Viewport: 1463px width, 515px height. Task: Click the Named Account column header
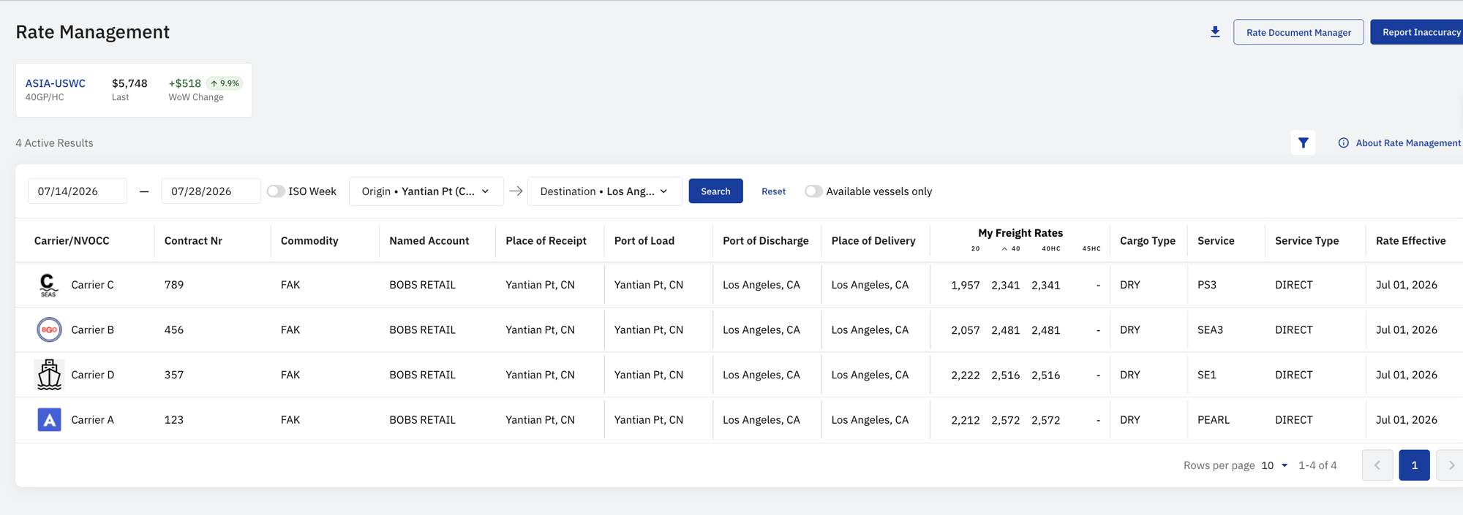coord(429,240)
